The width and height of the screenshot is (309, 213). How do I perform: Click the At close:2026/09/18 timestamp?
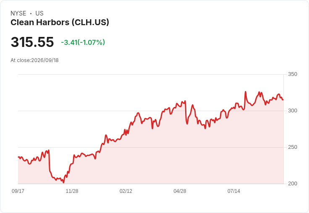pos(34,60)
